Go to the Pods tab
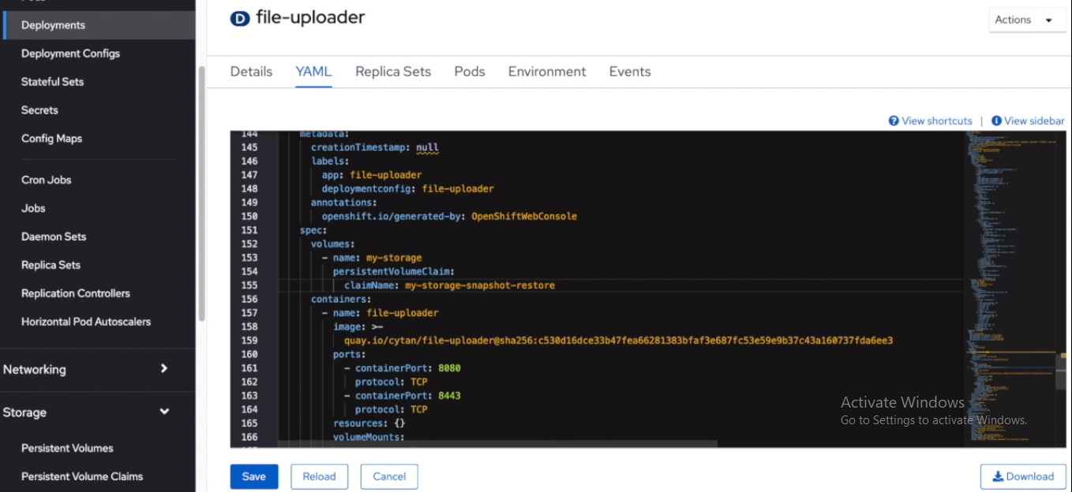 click(470, 72)
